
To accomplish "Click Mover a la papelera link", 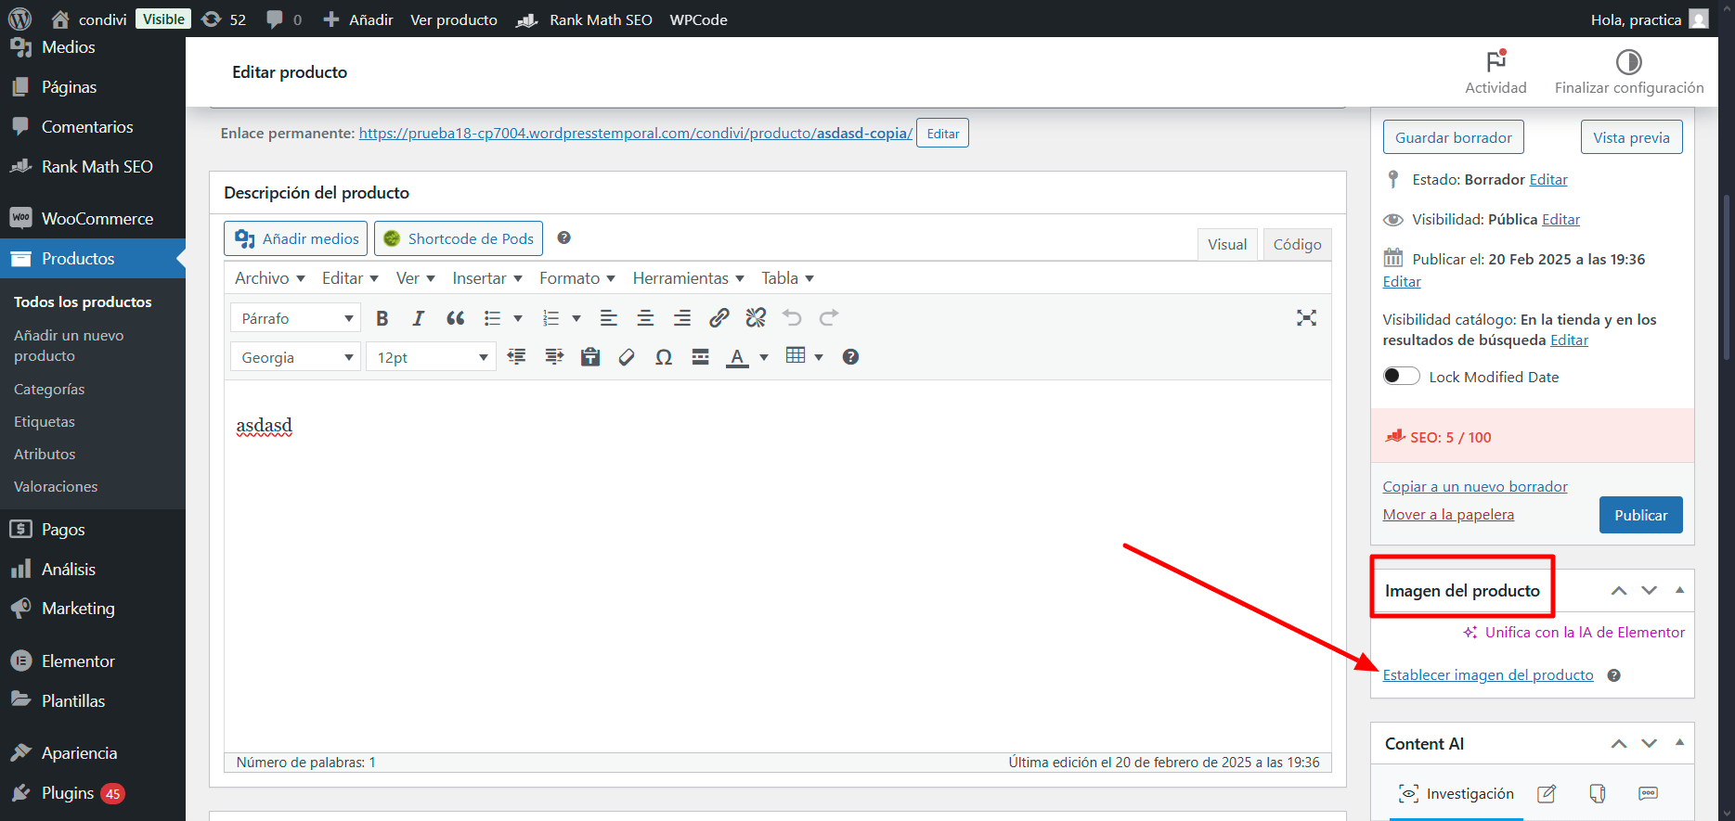I will (1448, 515).
